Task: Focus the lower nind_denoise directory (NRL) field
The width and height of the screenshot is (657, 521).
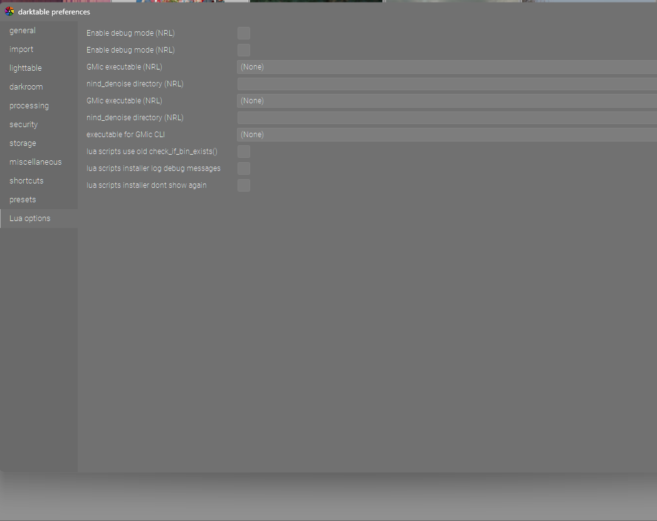Action: tap(447, 118)
